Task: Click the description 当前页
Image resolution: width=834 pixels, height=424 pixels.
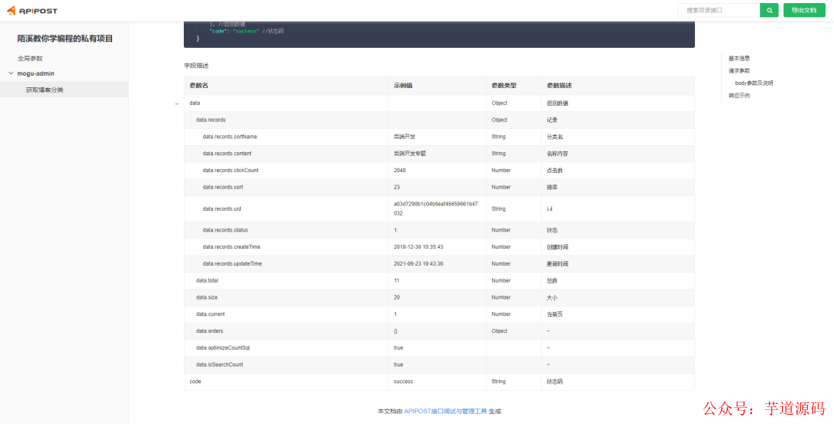Action: pos(554,314)
